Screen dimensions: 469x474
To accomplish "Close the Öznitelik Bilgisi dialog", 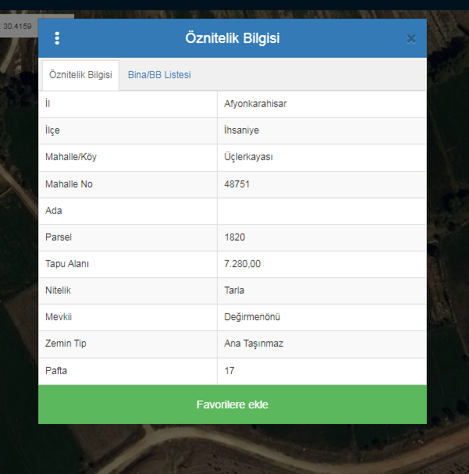I will tap(411, 39).
